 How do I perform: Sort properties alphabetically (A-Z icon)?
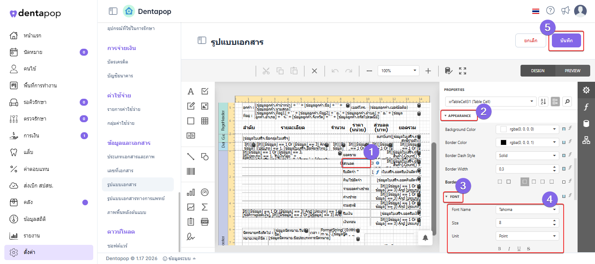click(x=543, y=101)
